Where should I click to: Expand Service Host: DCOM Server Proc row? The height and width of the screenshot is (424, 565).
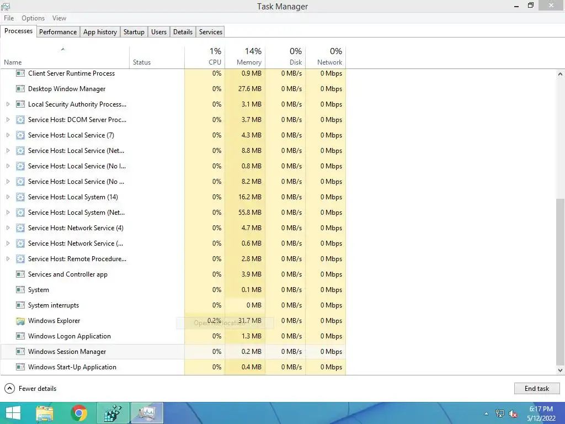[x=8, y=120]
